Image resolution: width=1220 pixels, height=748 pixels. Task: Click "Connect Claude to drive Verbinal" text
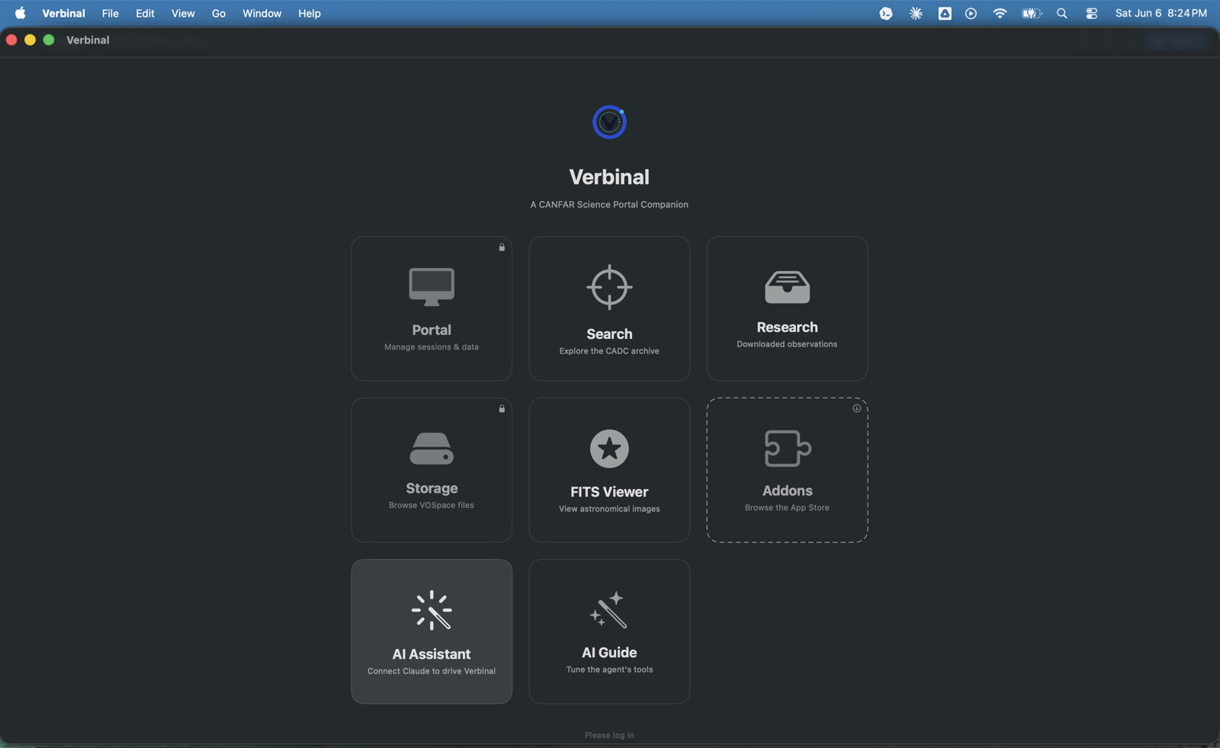click(432, 671)
